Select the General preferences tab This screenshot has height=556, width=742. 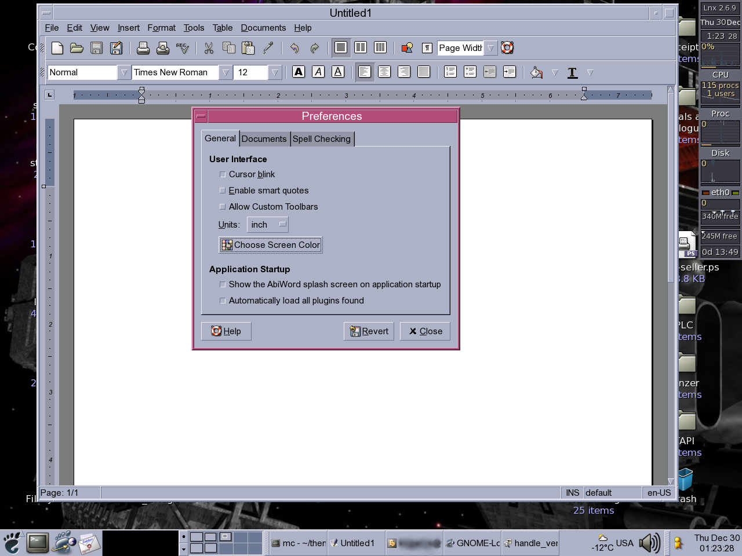click(220, 138)
